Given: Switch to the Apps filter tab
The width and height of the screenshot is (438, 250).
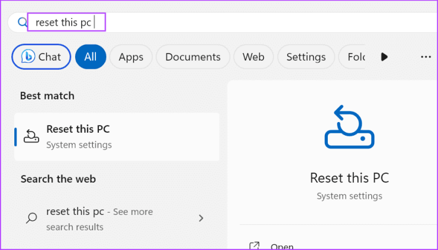Looking at the screenshot, I should click(x=131, y=57).
